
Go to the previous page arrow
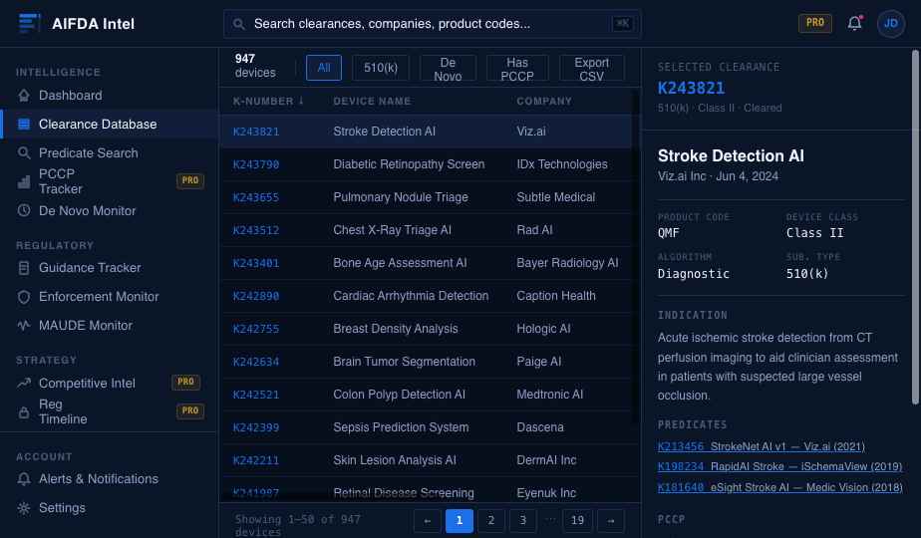click(x=427, y=520)
